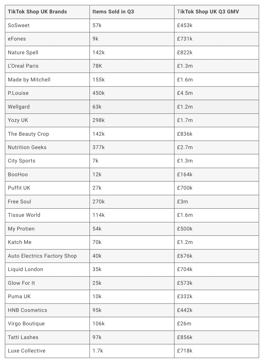
Task: Click the Puma UK brand cell
Action: click(19, 297)
